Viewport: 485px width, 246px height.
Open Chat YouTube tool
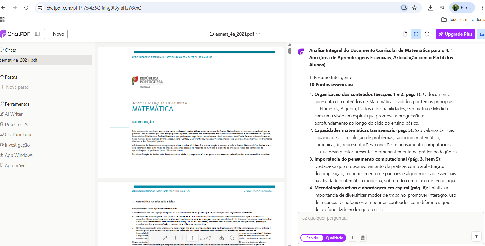click(16, 135)
